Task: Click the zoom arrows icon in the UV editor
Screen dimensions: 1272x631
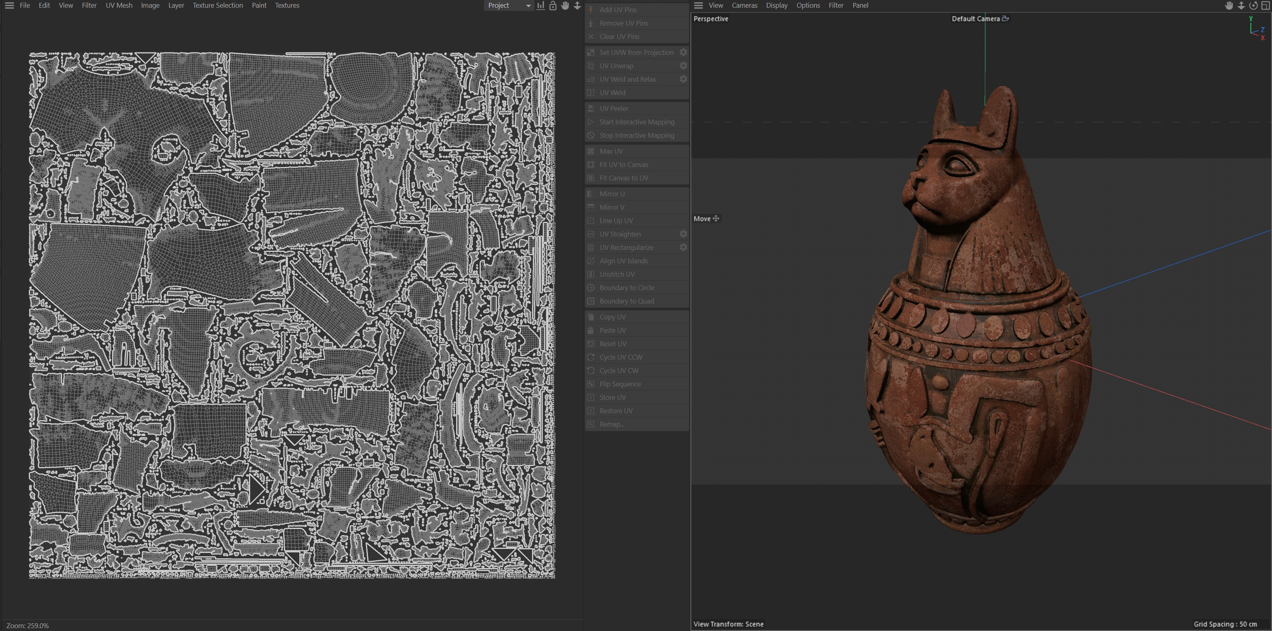Action: [577, 5]
